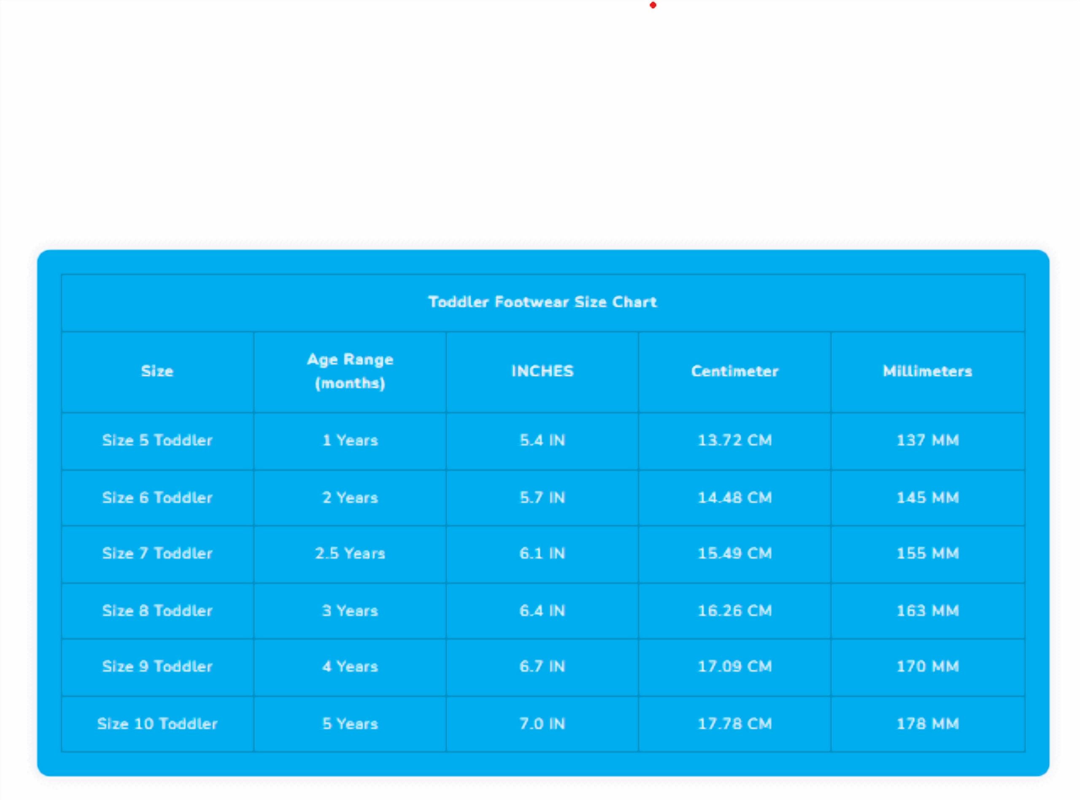This screenshot has width=1080, height=800.
Task: Select the Millimeters column header
Action: coord(927,371)
